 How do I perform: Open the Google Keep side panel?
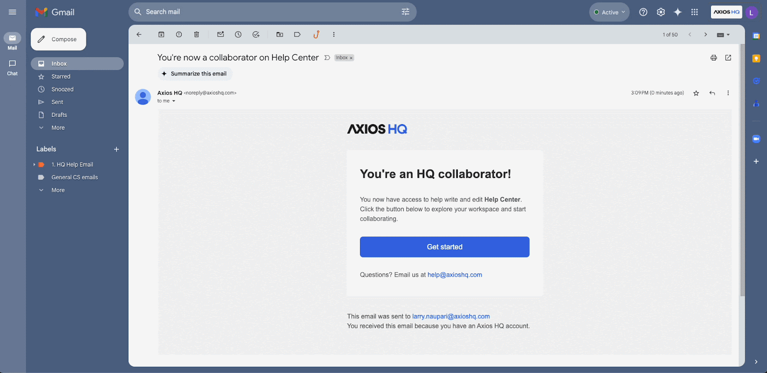click(x=756, y=58)
